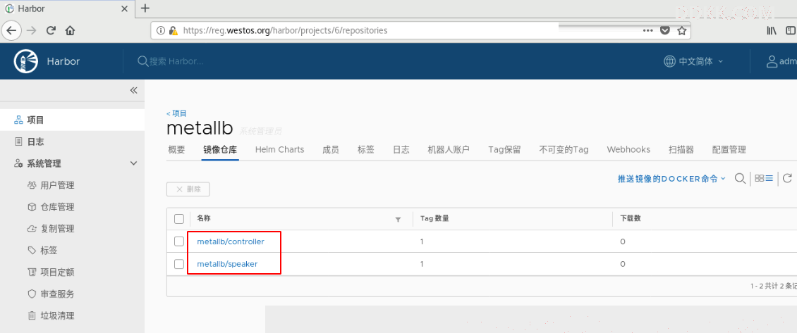Collapse the sidebar with double chevron

(x=134, y=90)
